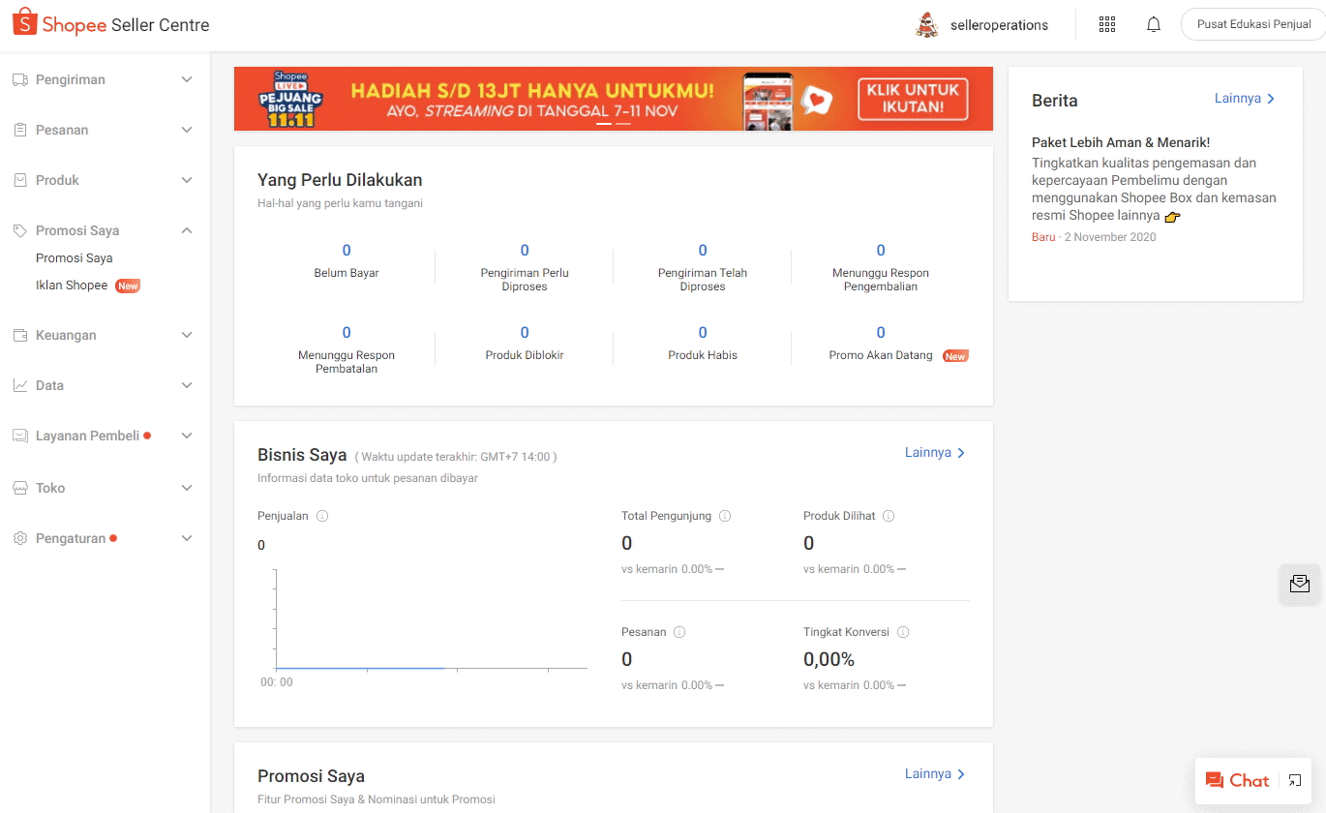Viewport: 1326px width, 813px height.
Task: Open Promo Akan Datang count
Action: click(x=881, y=333)
